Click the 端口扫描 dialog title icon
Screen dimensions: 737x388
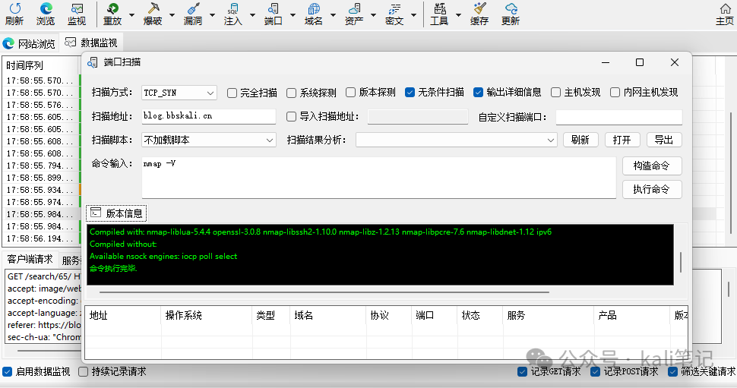(93, 62)
